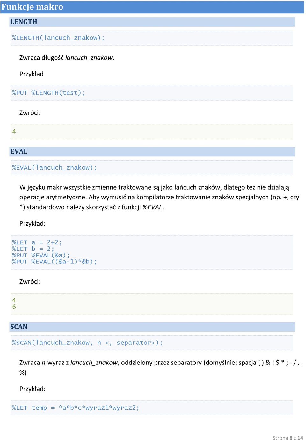Image resolution: width=306 pixels, height=440 pixels.
Task: Click the Przykład: label above the EVAL code
Action: [x=33, y=223]
